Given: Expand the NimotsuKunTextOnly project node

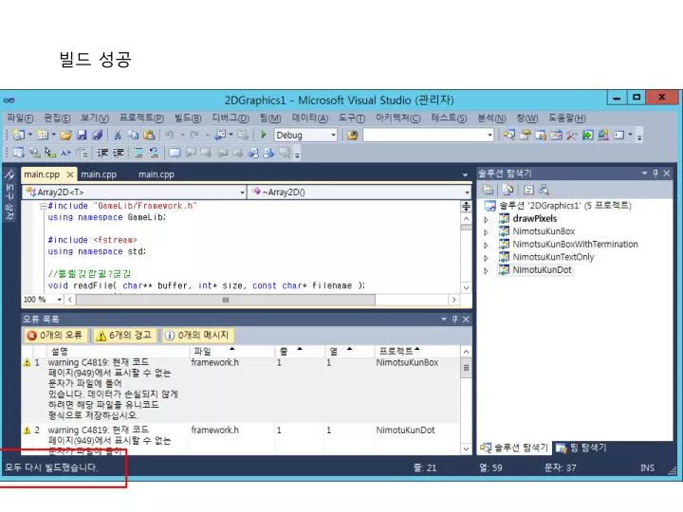Looking at the screenshot, I should point(486,258).
